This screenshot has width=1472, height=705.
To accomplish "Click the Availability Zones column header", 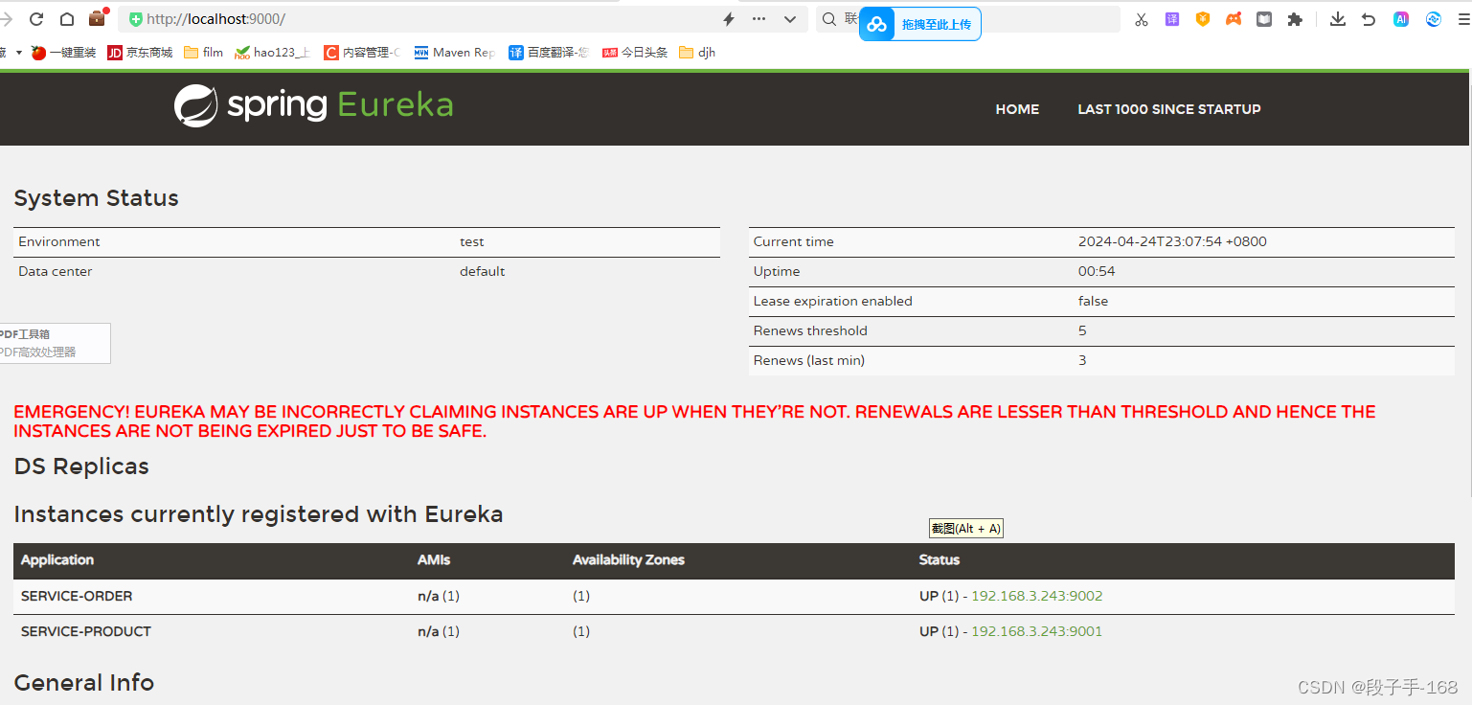I will [x=628, y=559].
